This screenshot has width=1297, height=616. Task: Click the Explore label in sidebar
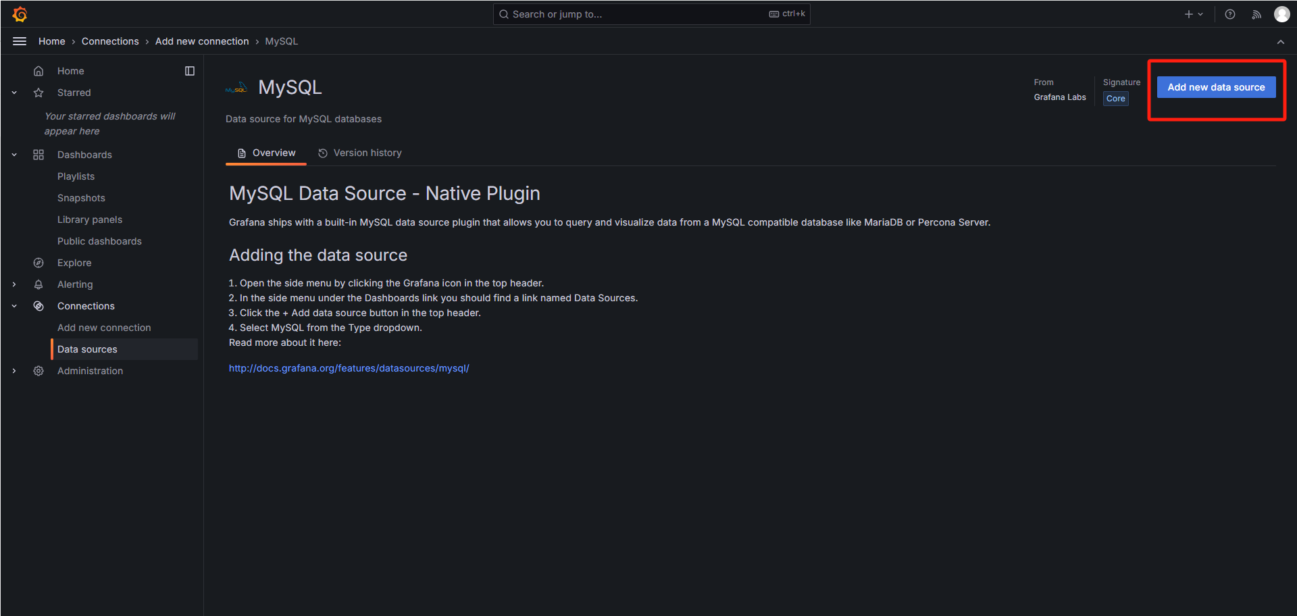(74, 263)
